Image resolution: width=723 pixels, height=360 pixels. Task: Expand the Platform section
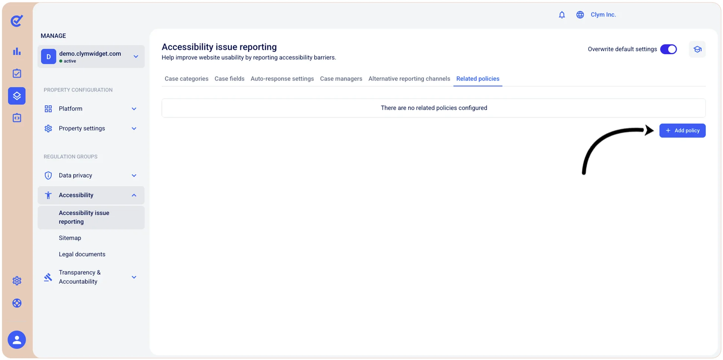[91, 109]
